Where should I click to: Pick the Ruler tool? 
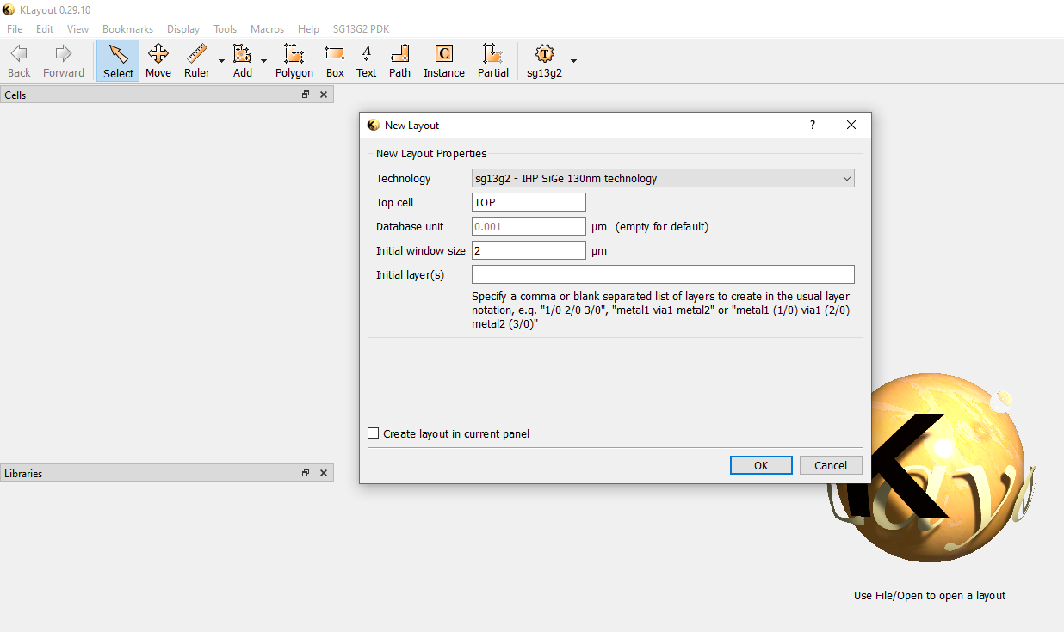click(x=197, y=61)
